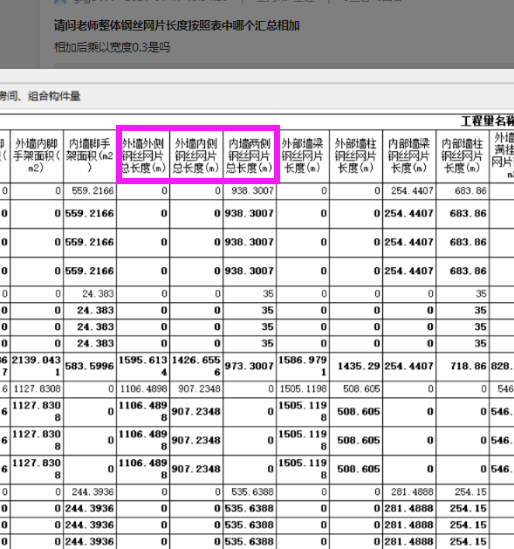Click the total cell 1435.29
The image size is (514, 549).
click(x=356, y=367)
